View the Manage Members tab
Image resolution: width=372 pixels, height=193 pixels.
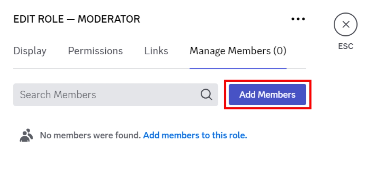pos(238,51)
